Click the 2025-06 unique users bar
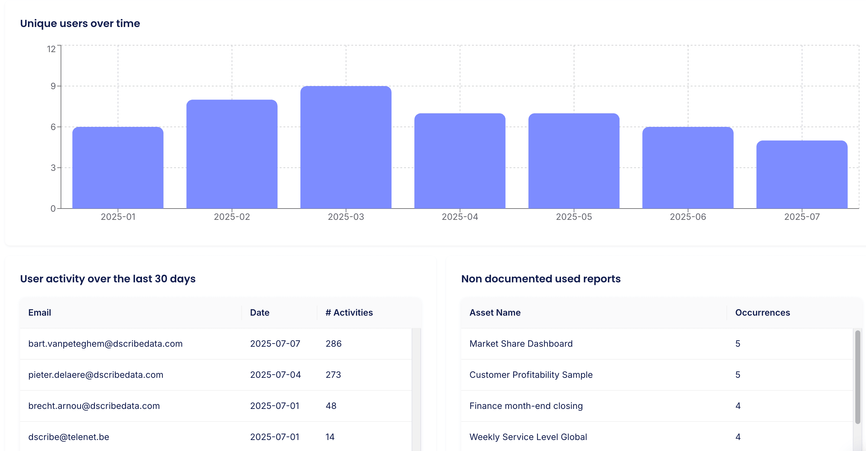 click(688, 167)
